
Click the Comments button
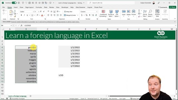pyautogui.click(x=162, y=7)
